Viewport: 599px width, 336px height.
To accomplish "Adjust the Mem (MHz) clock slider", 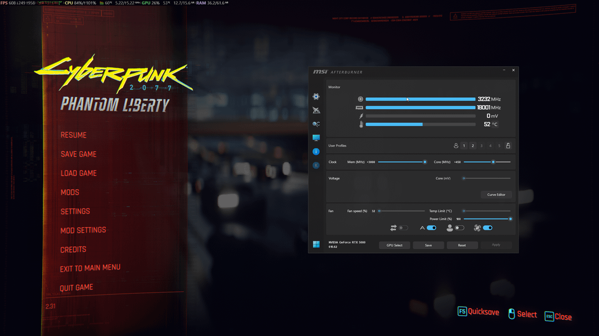I will pos(402,162).
